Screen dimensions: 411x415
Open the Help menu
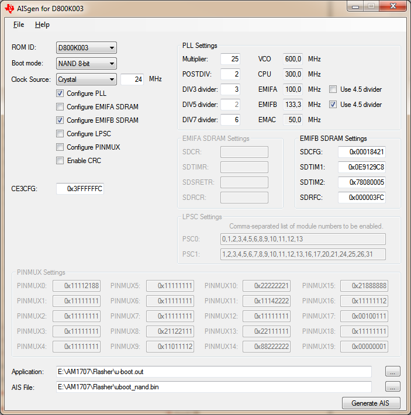pos(42,25)
